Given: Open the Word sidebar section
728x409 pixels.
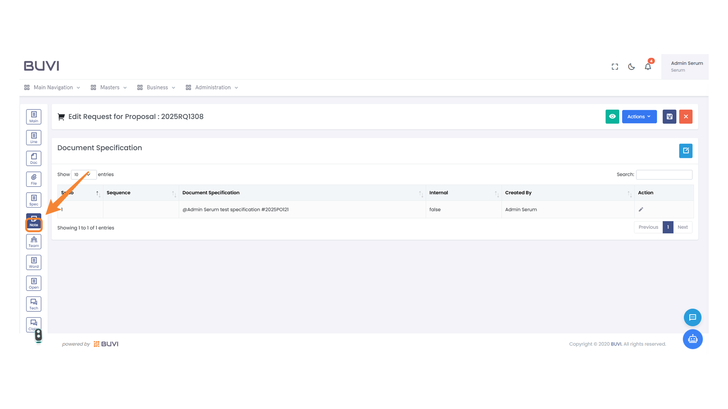Looking at the screenshot, I should pyautogui.click(x=34, y=262).
